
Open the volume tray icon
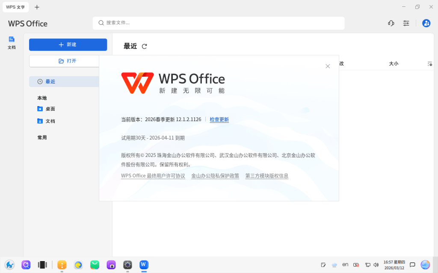click(x=376, y=264)
